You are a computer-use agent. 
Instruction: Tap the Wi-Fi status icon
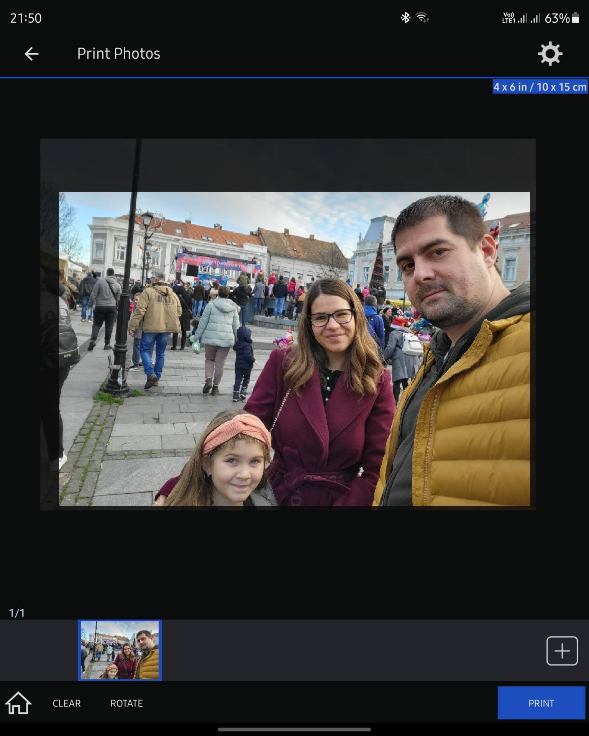(x=422, y=18)
